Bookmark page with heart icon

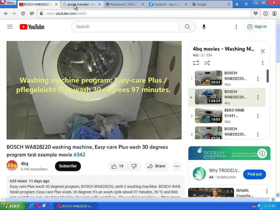click(256, 13)
